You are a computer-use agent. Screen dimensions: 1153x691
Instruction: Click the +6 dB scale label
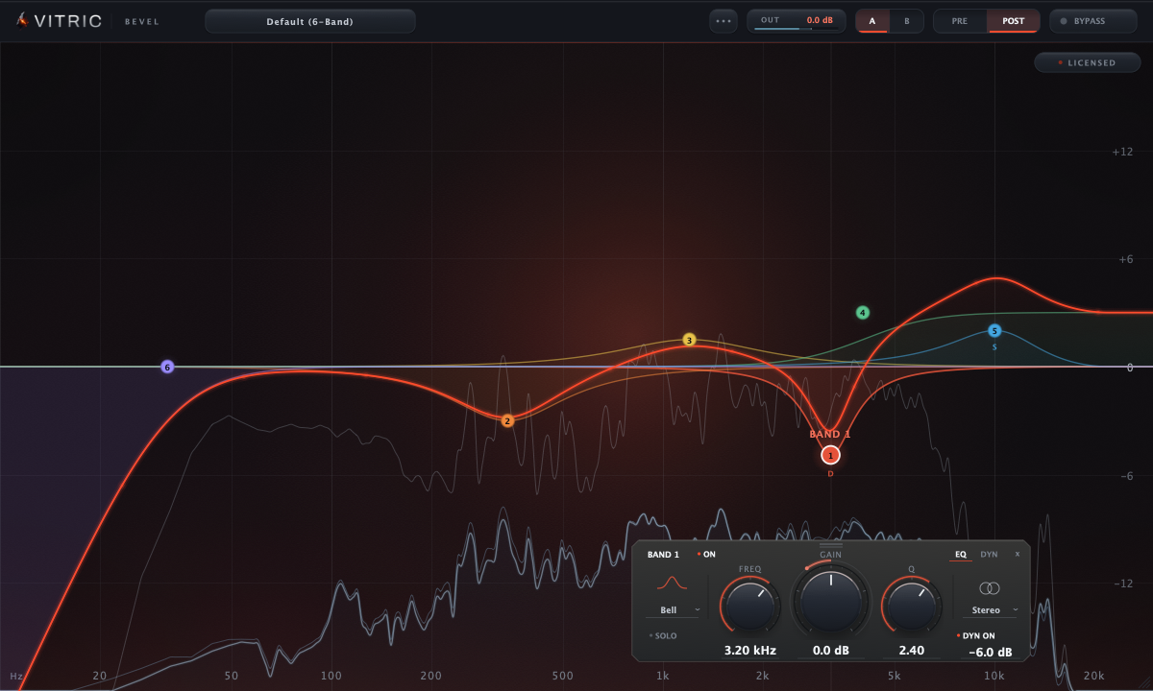(x=1124, y=259)
